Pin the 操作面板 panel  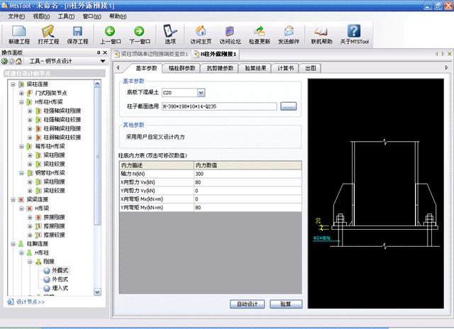click(x=99, y=52)
